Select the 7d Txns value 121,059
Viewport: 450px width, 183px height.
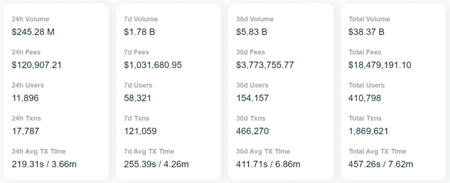click(140, 131)
